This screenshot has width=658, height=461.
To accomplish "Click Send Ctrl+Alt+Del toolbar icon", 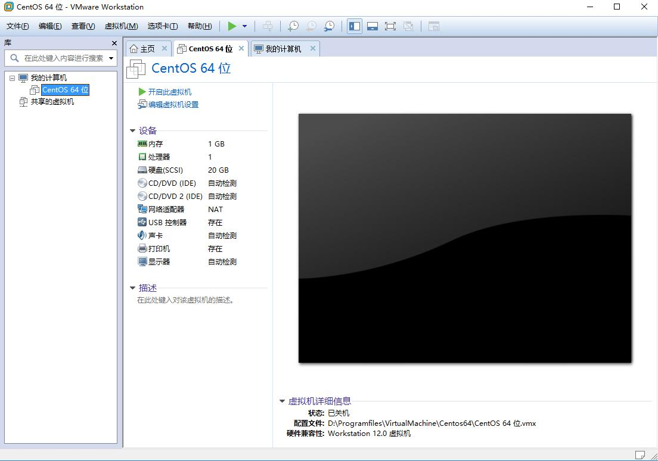I will [267, 26].
